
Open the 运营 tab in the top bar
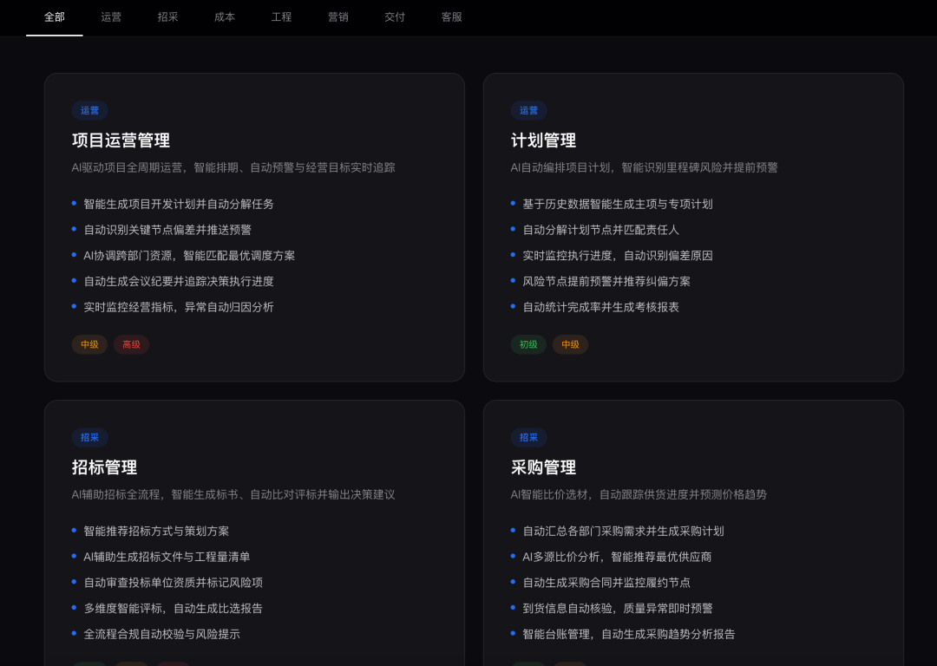(x=111, y=17)
